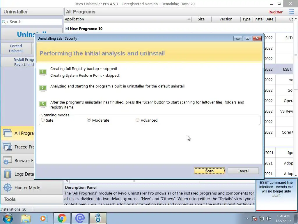Maximize the Uninstalling ESET Security dialog
Viewport: 298px width, 224px height.
(247, 38)
